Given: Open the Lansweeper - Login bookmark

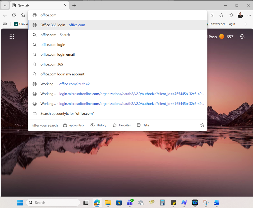Looking at the screenshot, I should (221, 24).
